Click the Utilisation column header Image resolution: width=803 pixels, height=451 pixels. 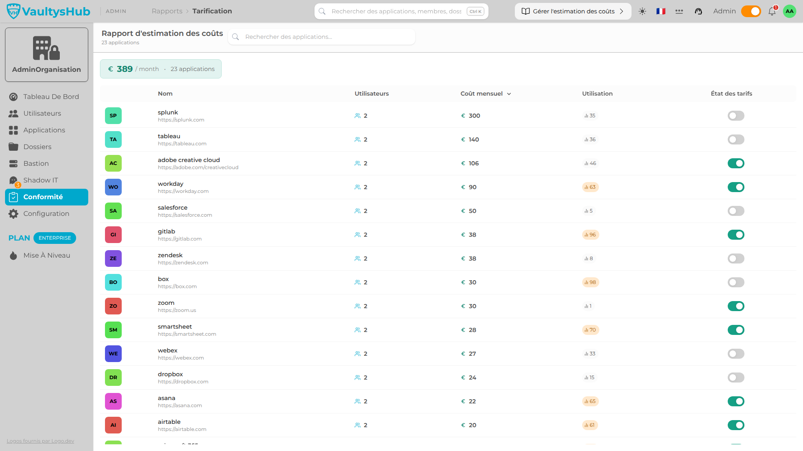pyautogui.click(x=597, y=94)
